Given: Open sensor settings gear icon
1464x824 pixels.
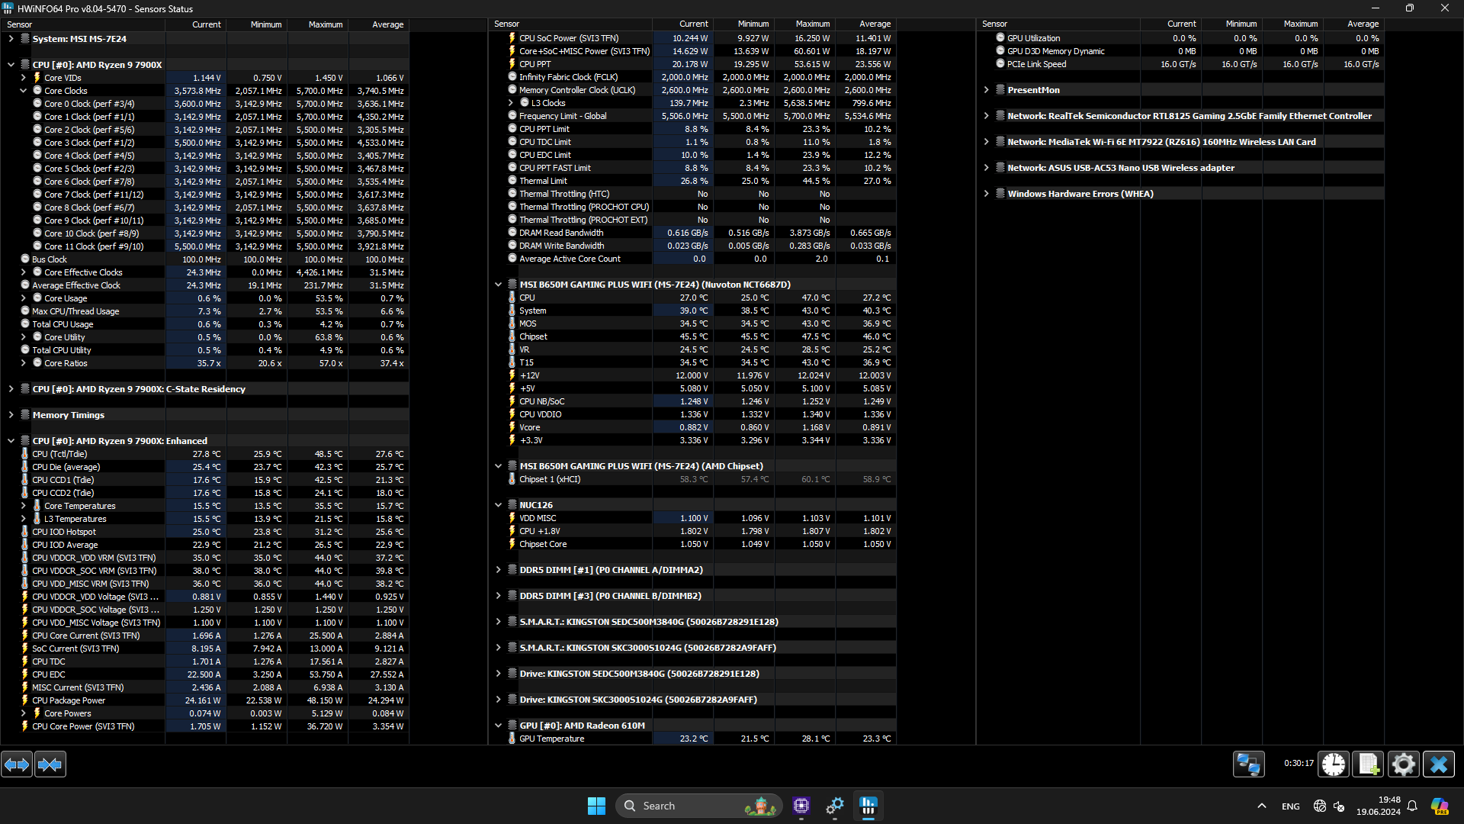Looking at the screenshot, I should [x=1403, y=764].
